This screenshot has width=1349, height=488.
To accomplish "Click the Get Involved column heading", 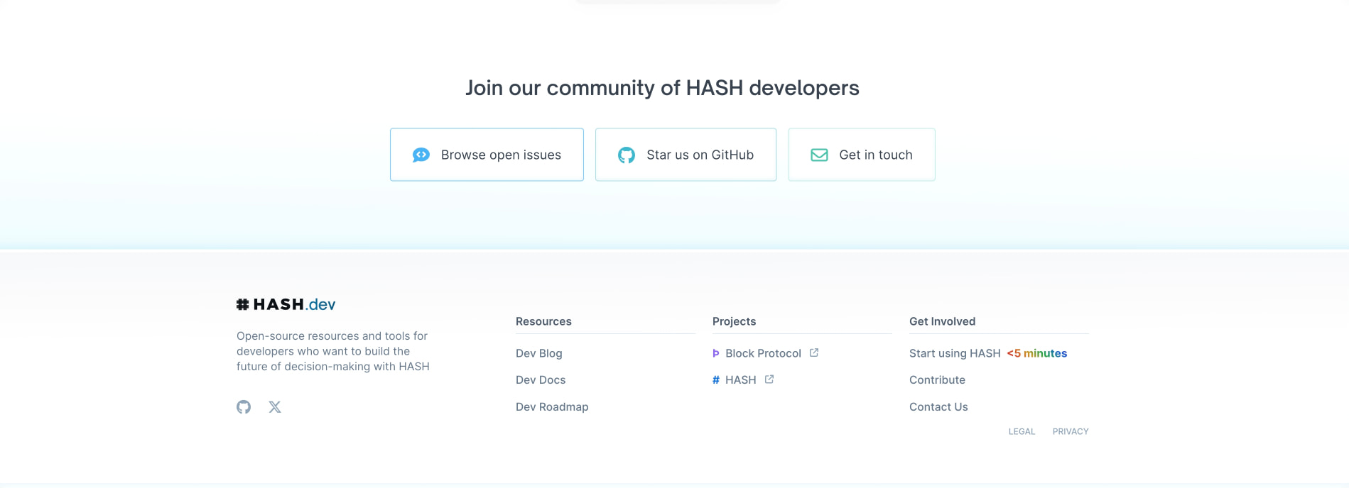I will pyautogui.click(x=942, y=321).
